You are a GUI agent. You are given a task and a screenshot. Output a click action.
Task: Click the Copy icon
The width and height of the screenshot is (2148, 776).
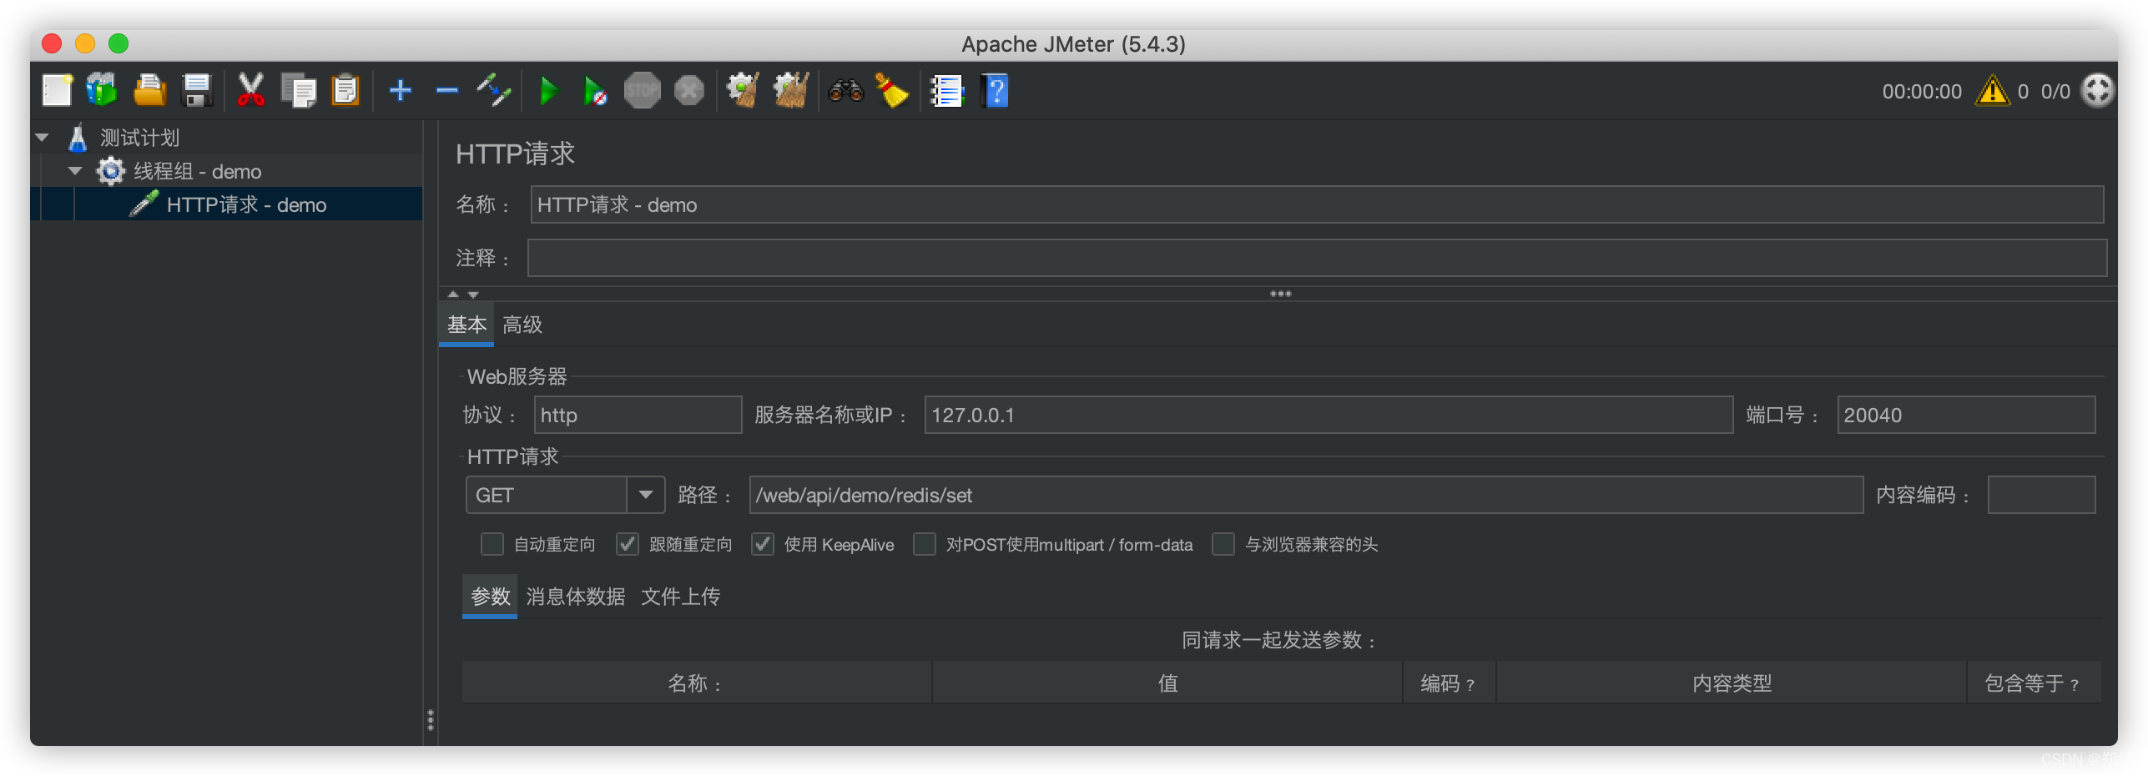(x=299, y=90)
